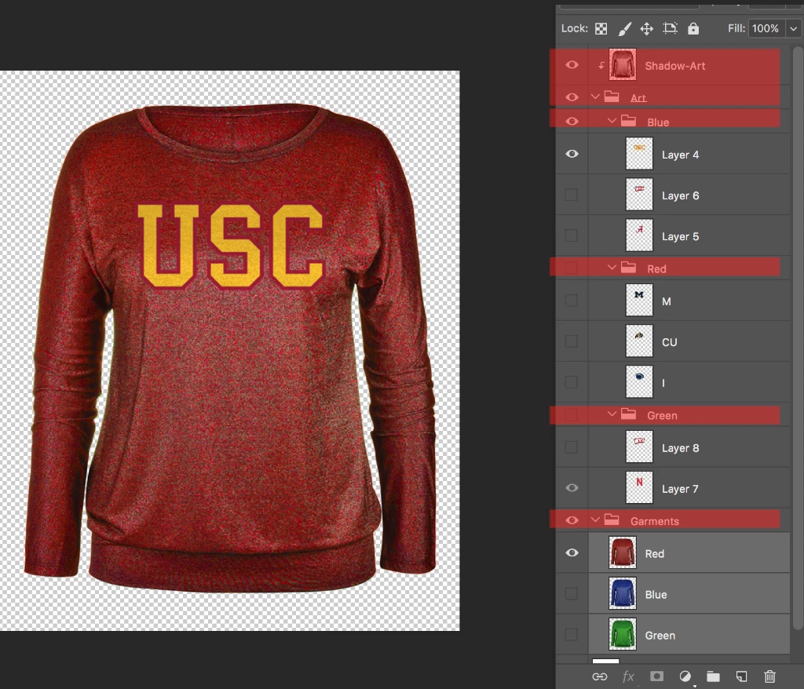The height and width of the screenshot is (689, 804).
Task: Collapse the Green art group
Action: click(612, 414)
